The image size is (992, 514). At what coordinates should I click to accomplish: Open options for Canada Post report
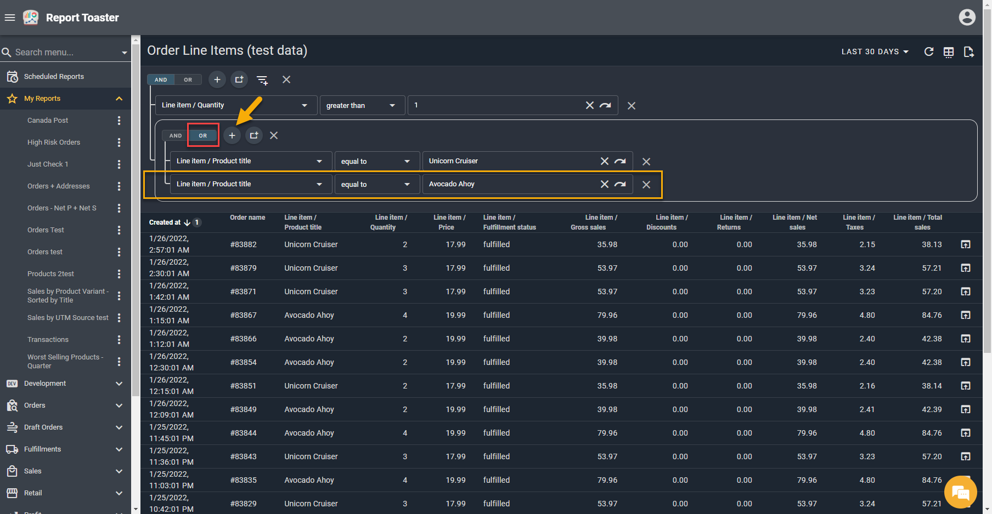[119, 121]
